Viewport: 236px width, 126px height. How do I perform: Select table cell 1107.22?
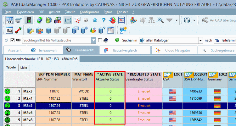[53, 98]
